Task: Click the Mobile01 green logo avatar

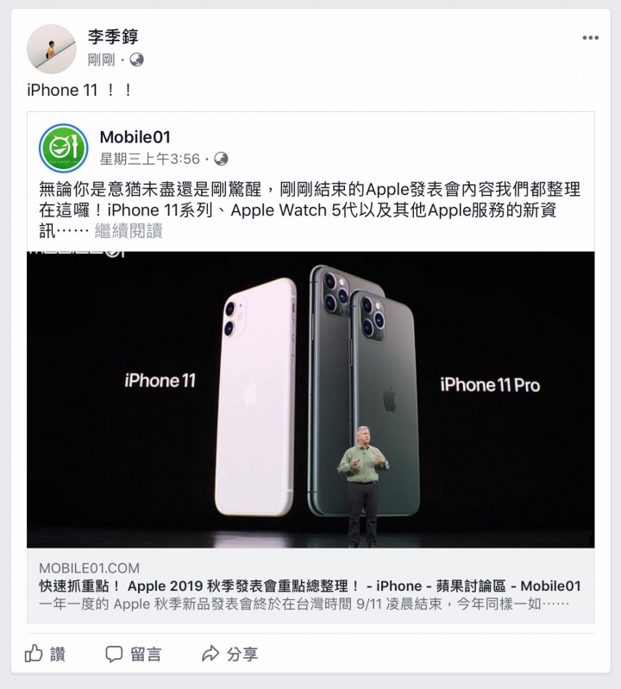Action: point(64,148)
